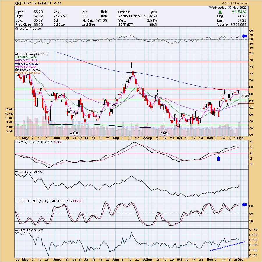
Task: Click the Open value 66.29
Action: pyautogui.click(x=38, y=12)
